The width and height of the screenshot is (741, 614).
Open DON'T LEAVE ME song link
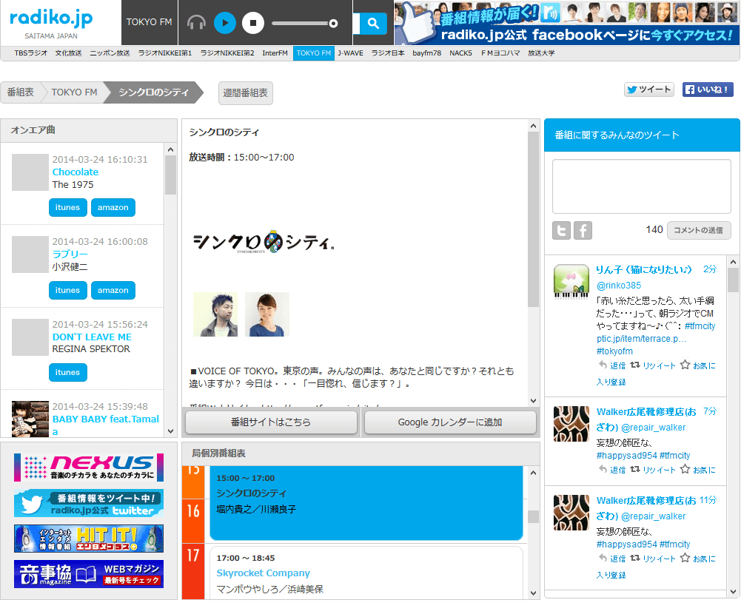click(x=92, y=337)
